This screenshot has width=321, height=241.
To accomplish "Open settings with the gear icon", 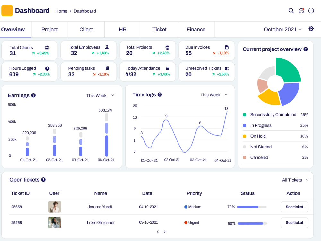I will click(311, 29).
